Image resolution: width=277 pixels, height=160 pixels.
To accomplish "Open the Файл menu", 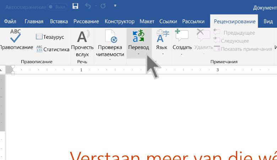I will point(10,21).
